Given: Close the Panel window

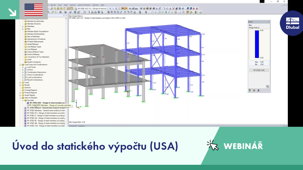Looking at the screenshot, I should (x=269, y=22).
